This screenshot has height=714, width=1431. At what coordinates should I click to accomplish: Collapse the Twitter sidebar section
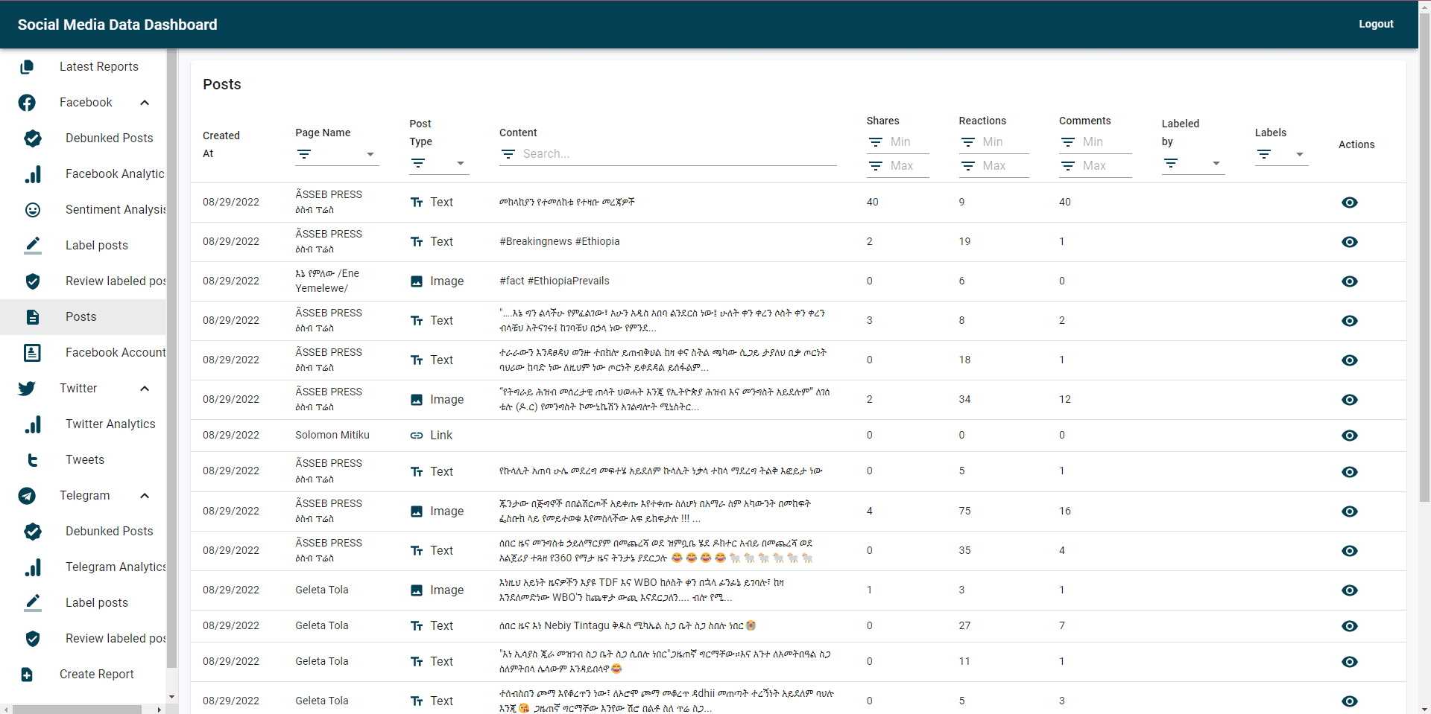tap(145, 389)
